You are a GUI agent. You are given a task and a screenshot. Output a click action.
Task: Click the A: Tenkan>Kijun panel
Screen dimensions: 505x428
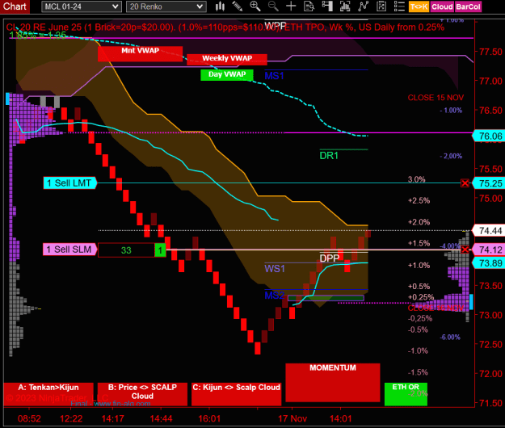[48, 394]
